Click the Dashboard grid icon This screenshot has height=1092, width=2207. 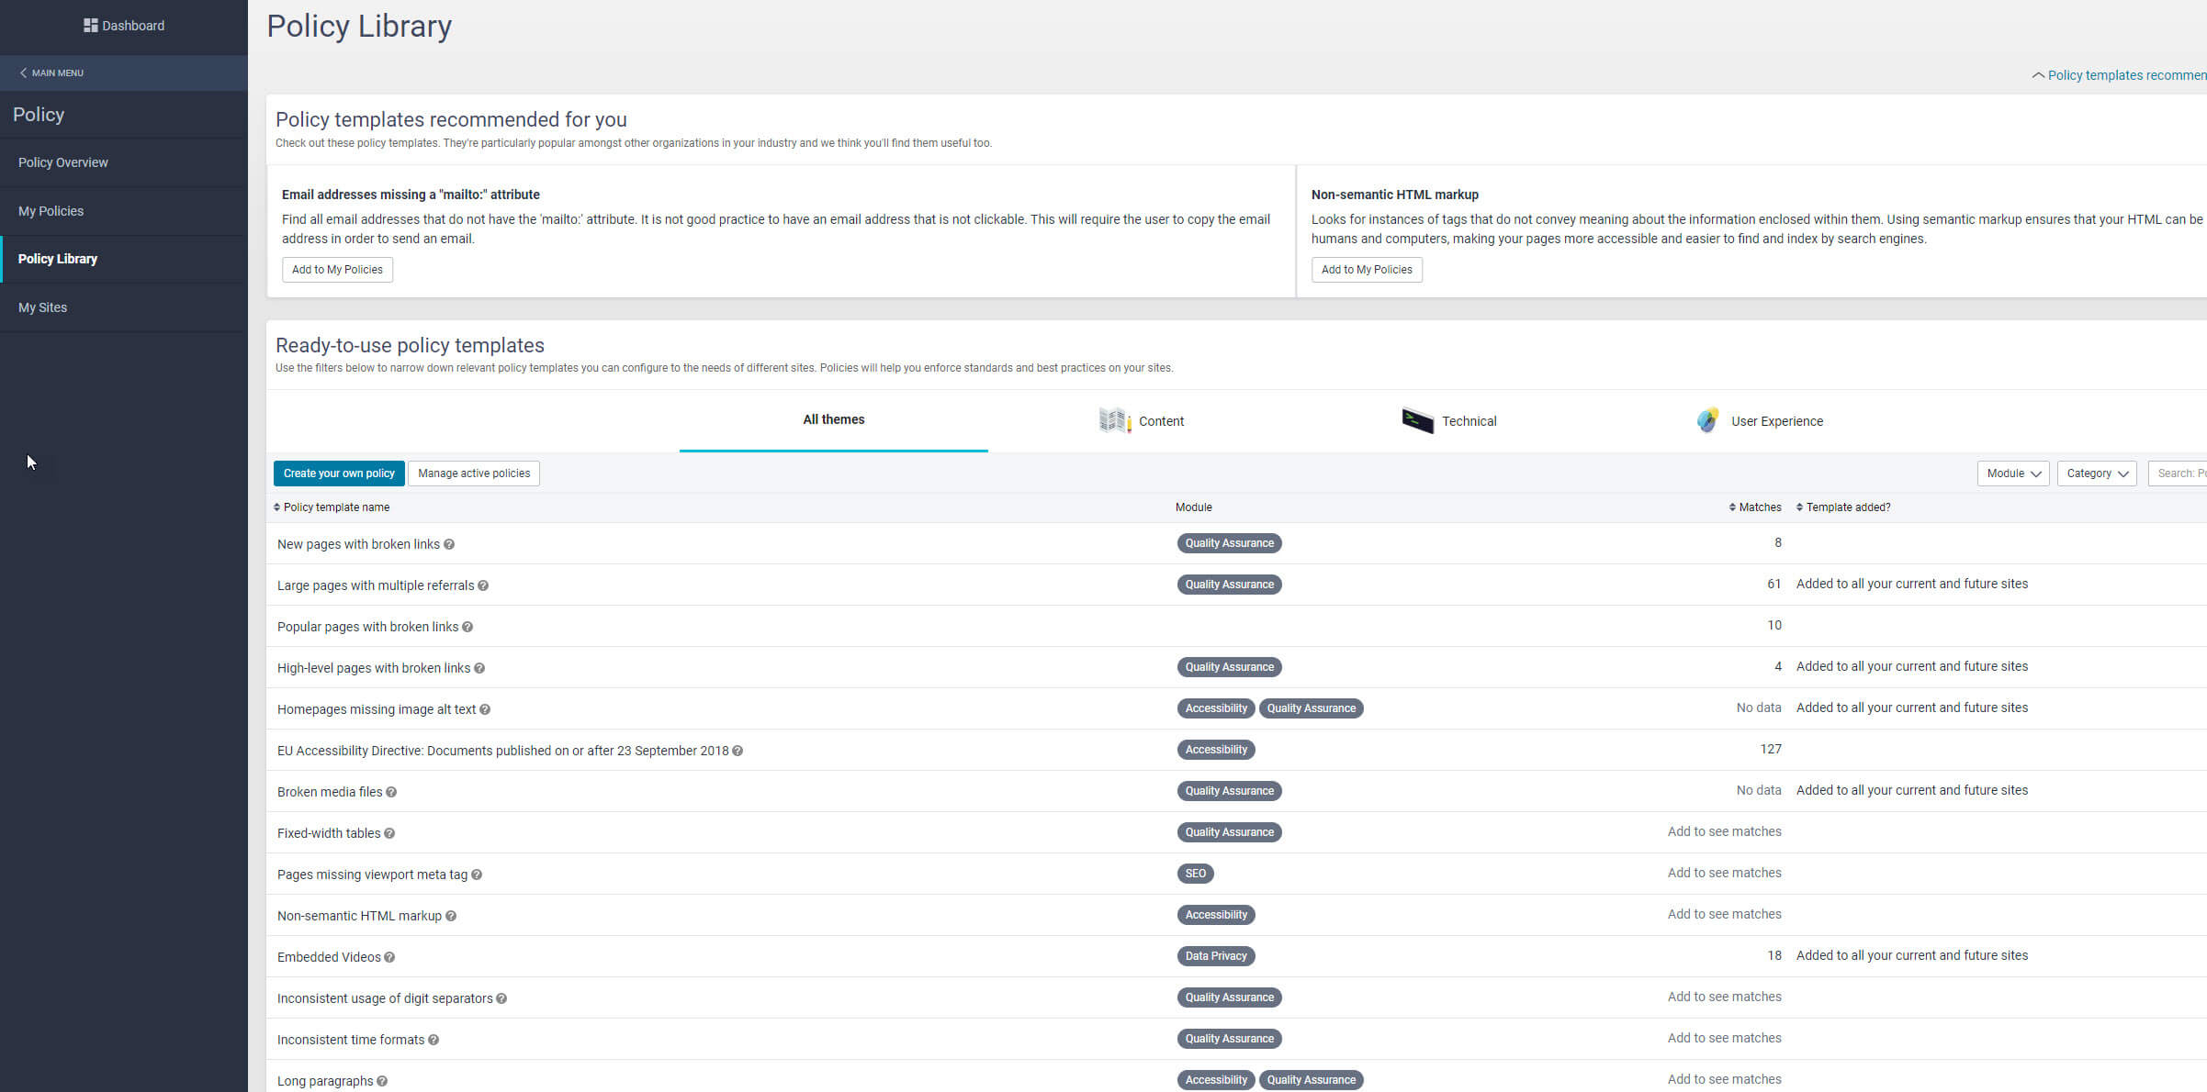pyautogui.click(x=90, y=26)
